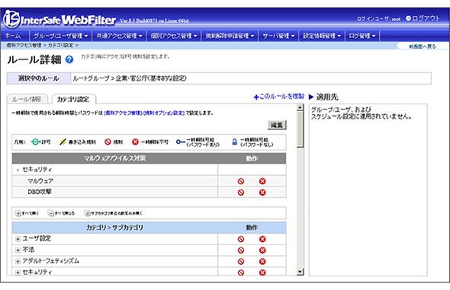The image size is (450, 290).
Task: Click the ユーザ設定 row red X icon
Action: 262,239
